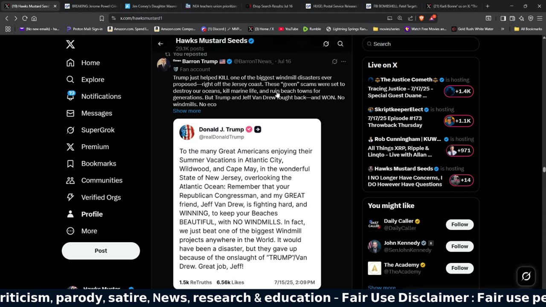The image size is (546, 307).
Task: Open the Leo AI sparkle icon
Action: (521, 18)
